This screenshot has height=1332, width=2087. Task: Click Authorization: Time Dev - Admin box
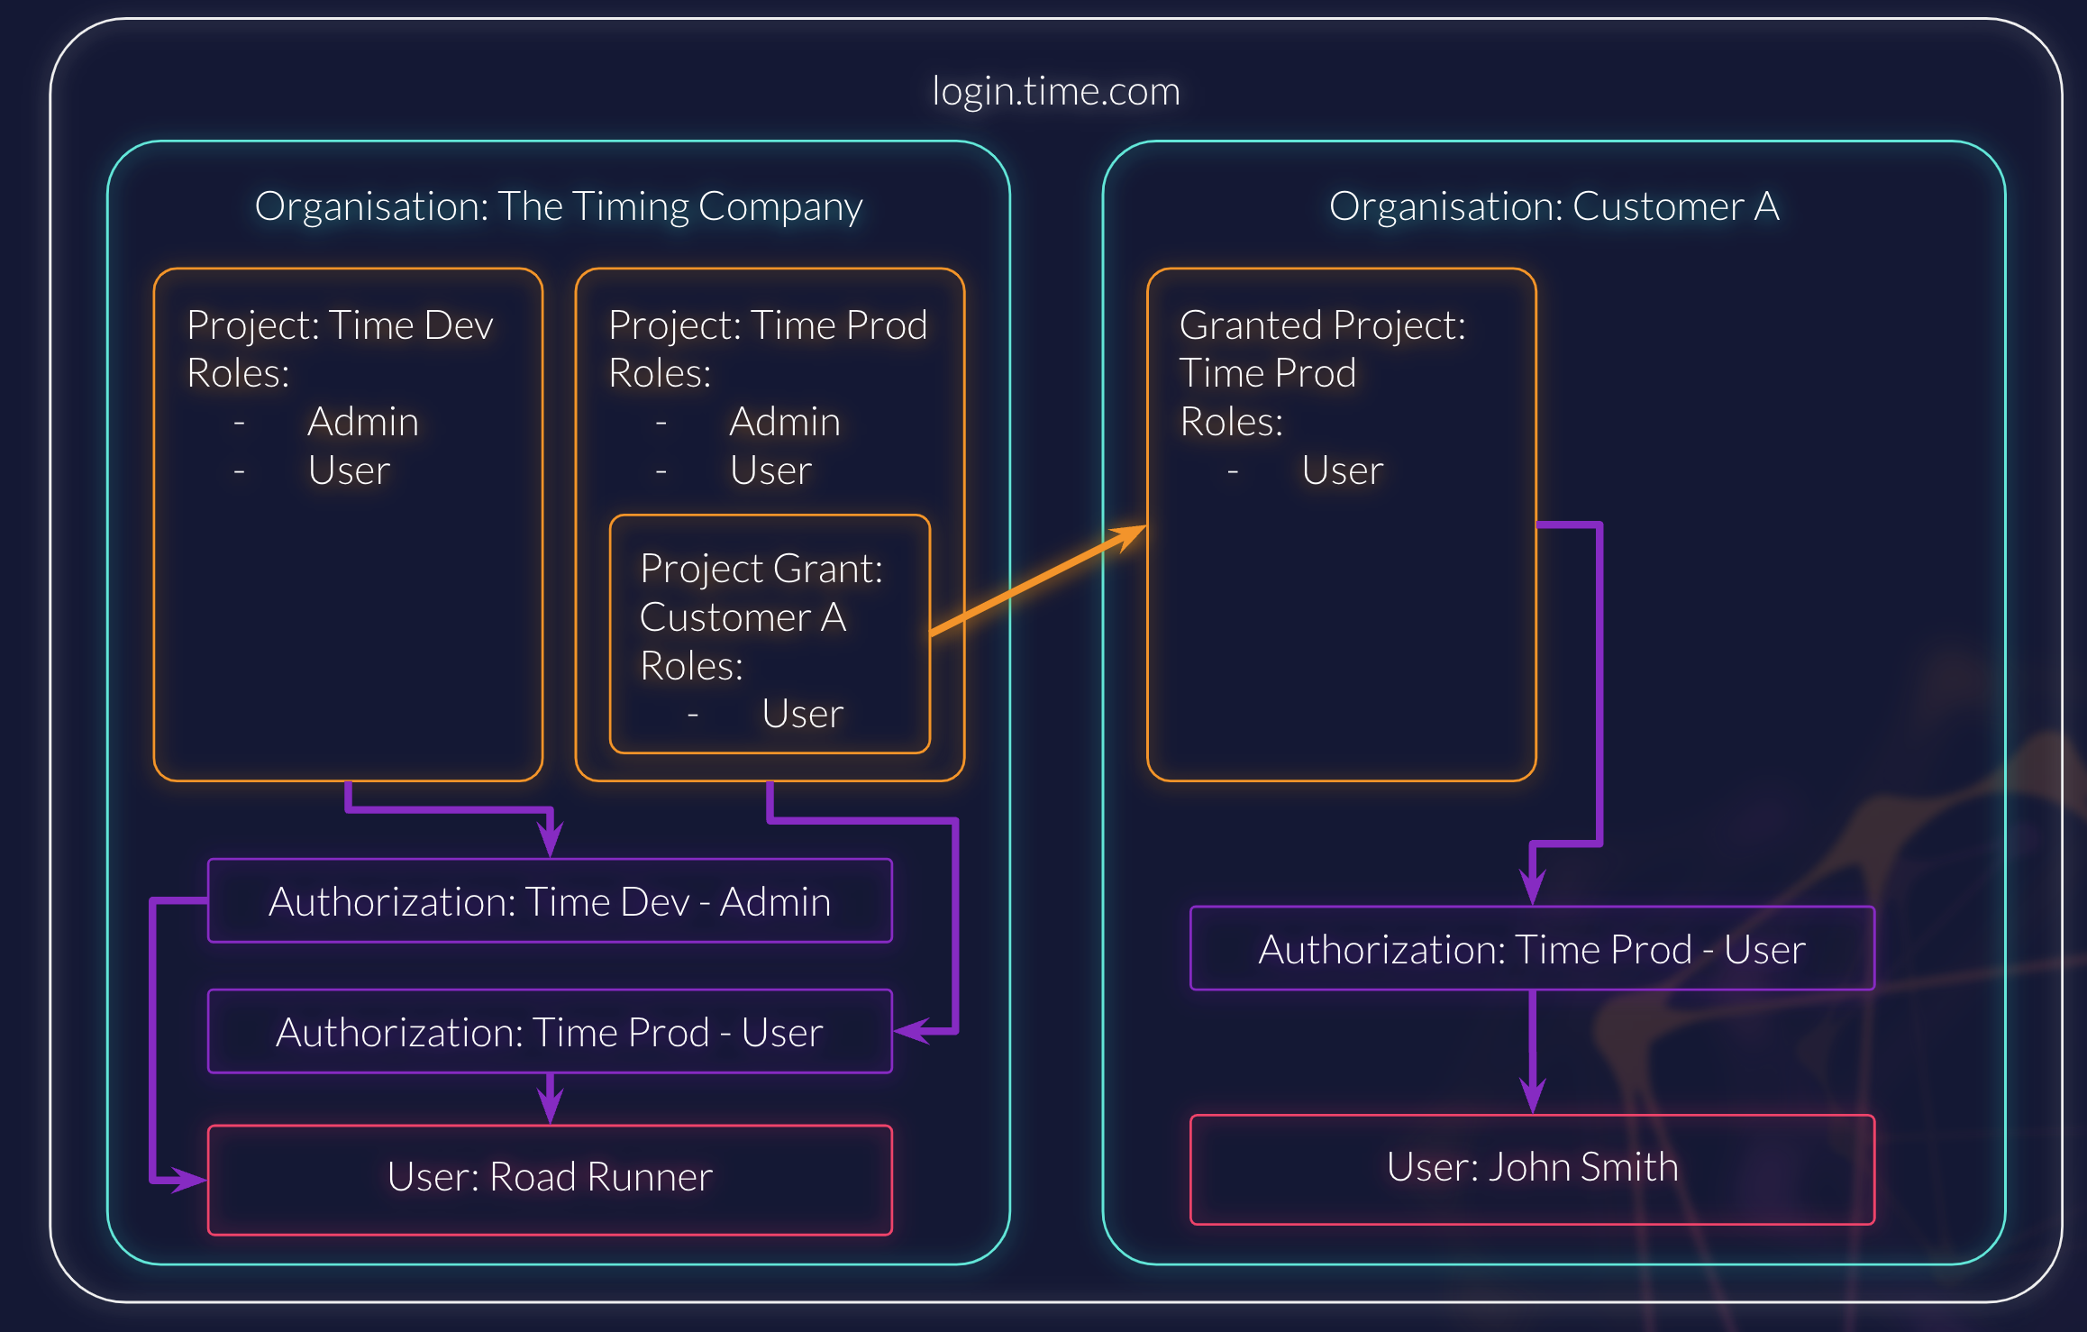click(550, 901)
